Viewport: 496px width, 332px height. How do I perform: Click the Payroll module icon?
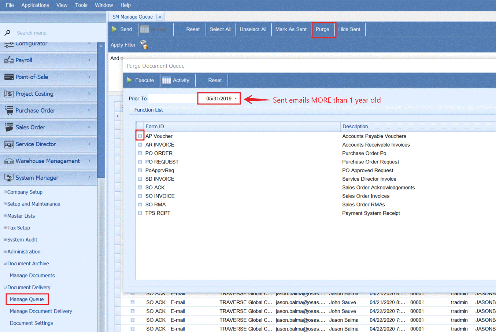point(9,60)
